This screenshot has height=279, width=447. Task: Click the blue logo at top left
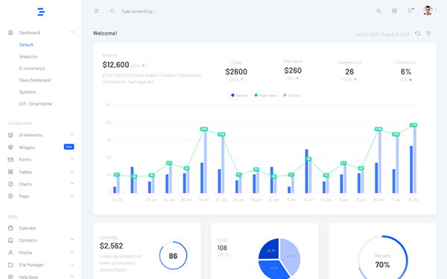coord(41,12)
